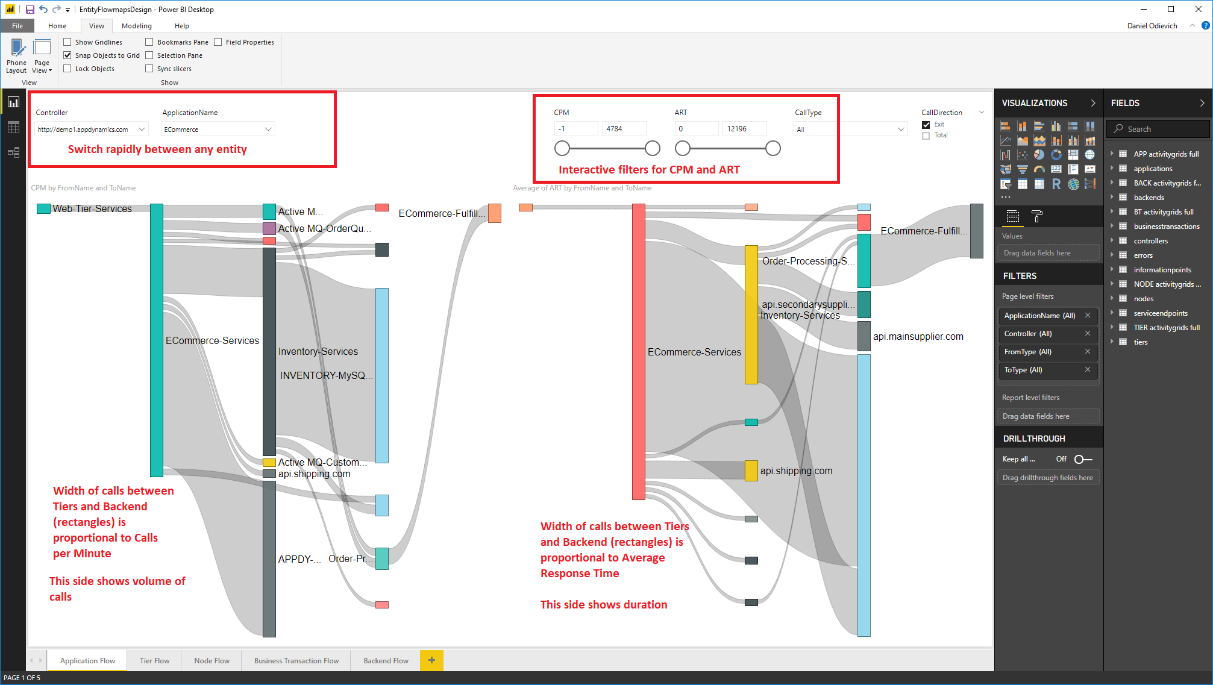Click the CPM slider left handle
1213x685 pixels.
pyautogui.click(x=562, y=148)
